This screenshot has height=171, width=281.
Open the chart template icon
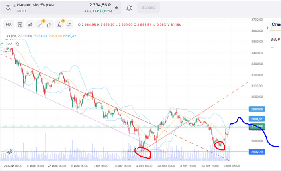coord(20,25)
